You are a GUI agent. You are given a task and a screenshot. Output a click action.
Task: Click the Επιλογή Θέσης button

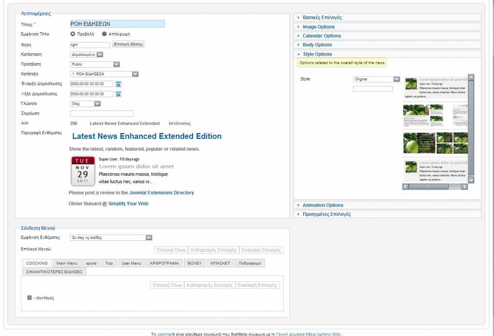128,44
